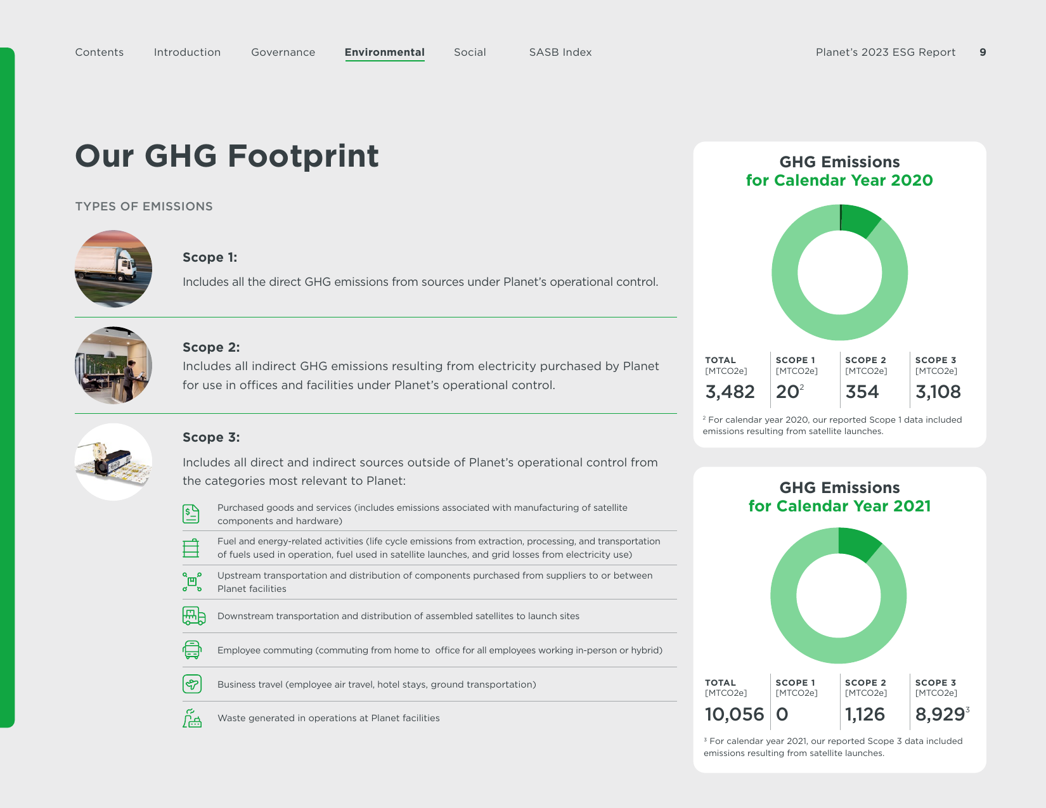Click the 2020 Scope 3 value 3,108

[x=938, y=392]
